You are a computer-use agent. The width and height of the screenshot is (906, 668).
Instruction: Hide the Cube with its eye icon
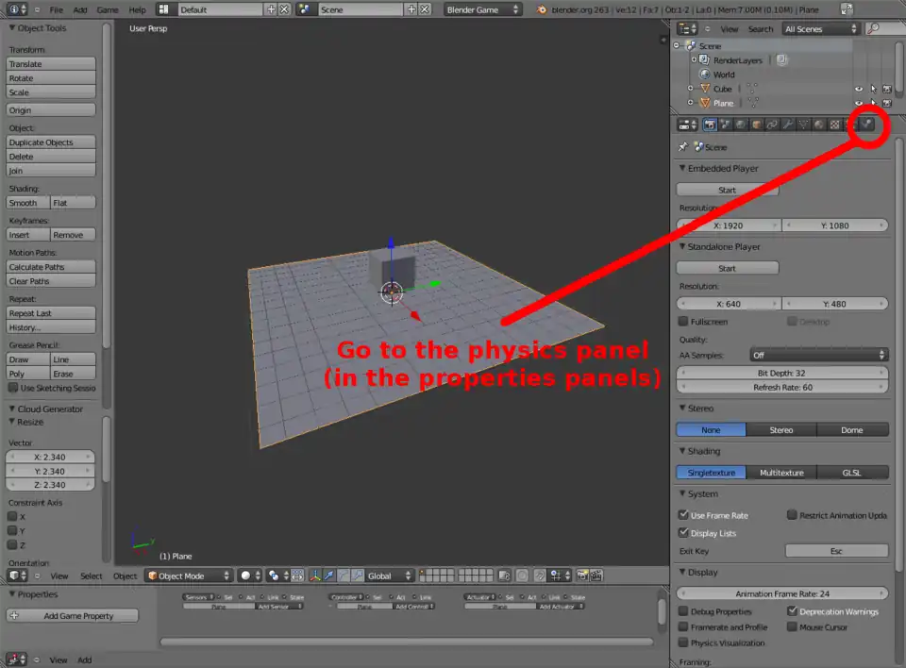tap(858, 89)
